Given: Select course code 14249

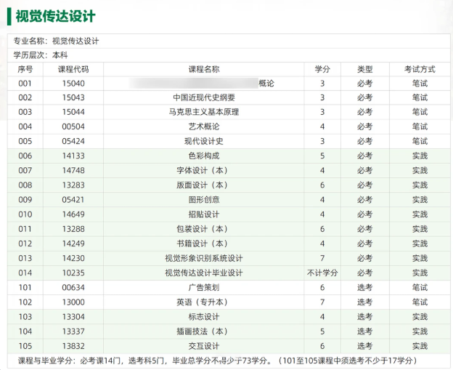Looking at the screenshot, I should point(73,244).
